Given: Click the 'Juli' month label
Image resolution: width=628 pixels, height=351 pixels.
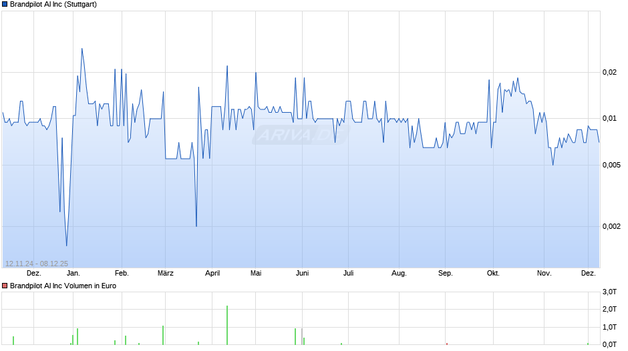Looking at the screenshot, I should tap(349, 274).
